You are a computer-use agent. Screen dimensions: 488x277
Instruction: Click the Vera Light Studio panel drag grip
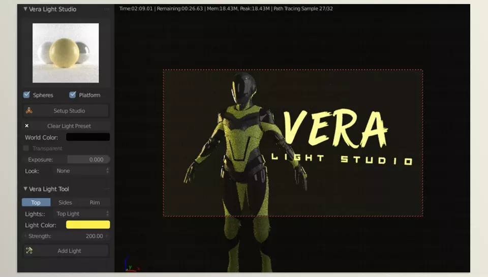tap(107, 9)
